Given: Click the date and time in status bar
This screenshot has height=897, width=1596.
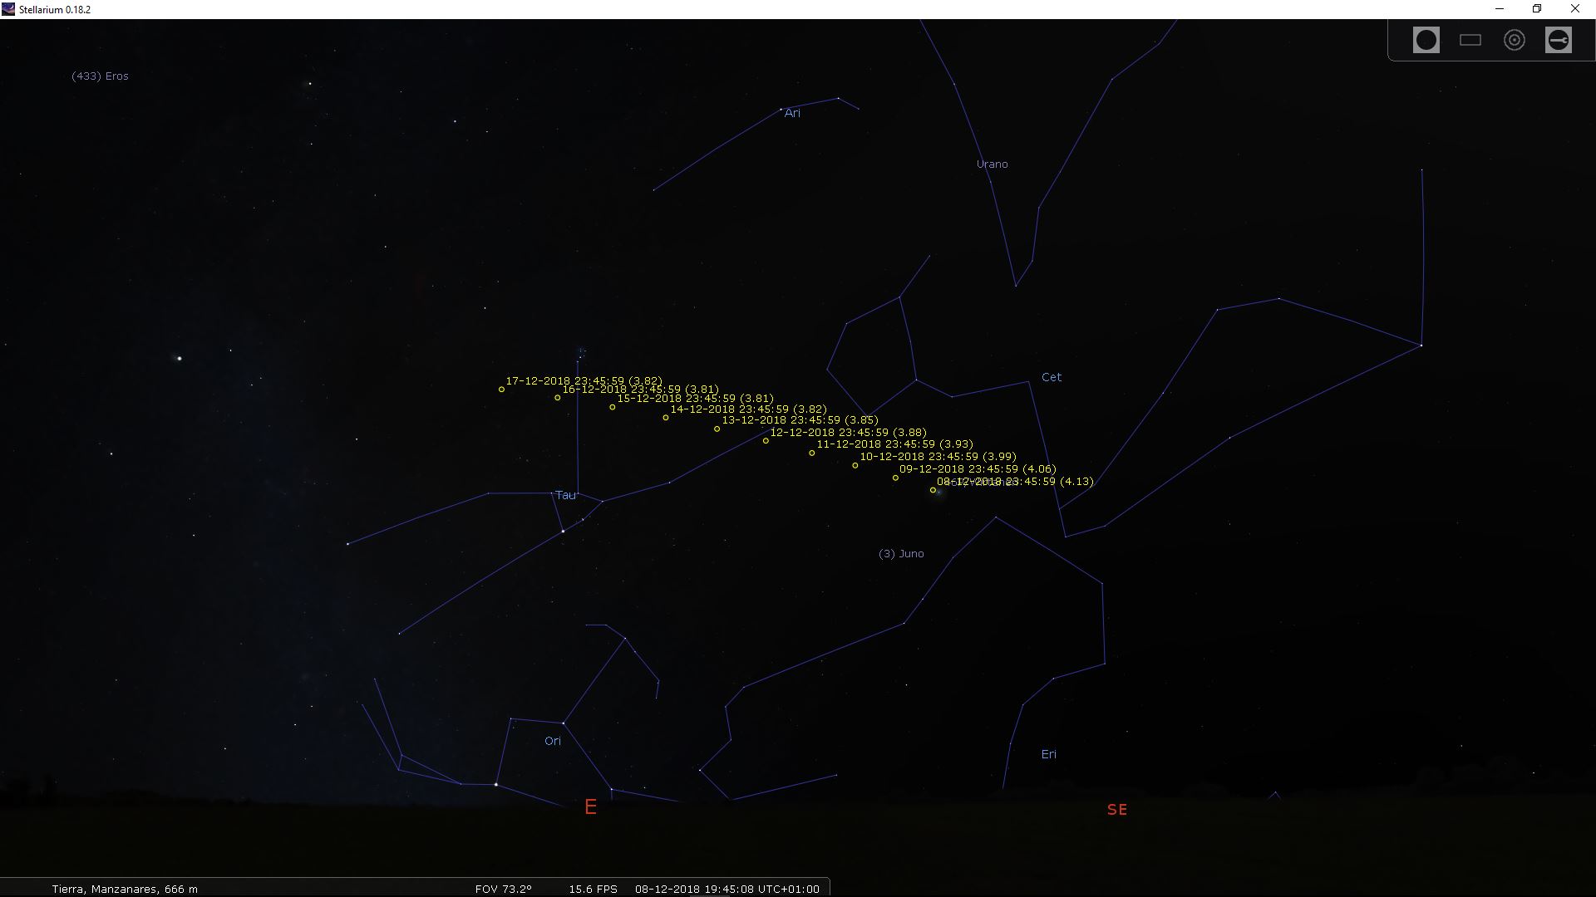Looking at the screenshot, I should pyautogui.click(x=727, y=889).
